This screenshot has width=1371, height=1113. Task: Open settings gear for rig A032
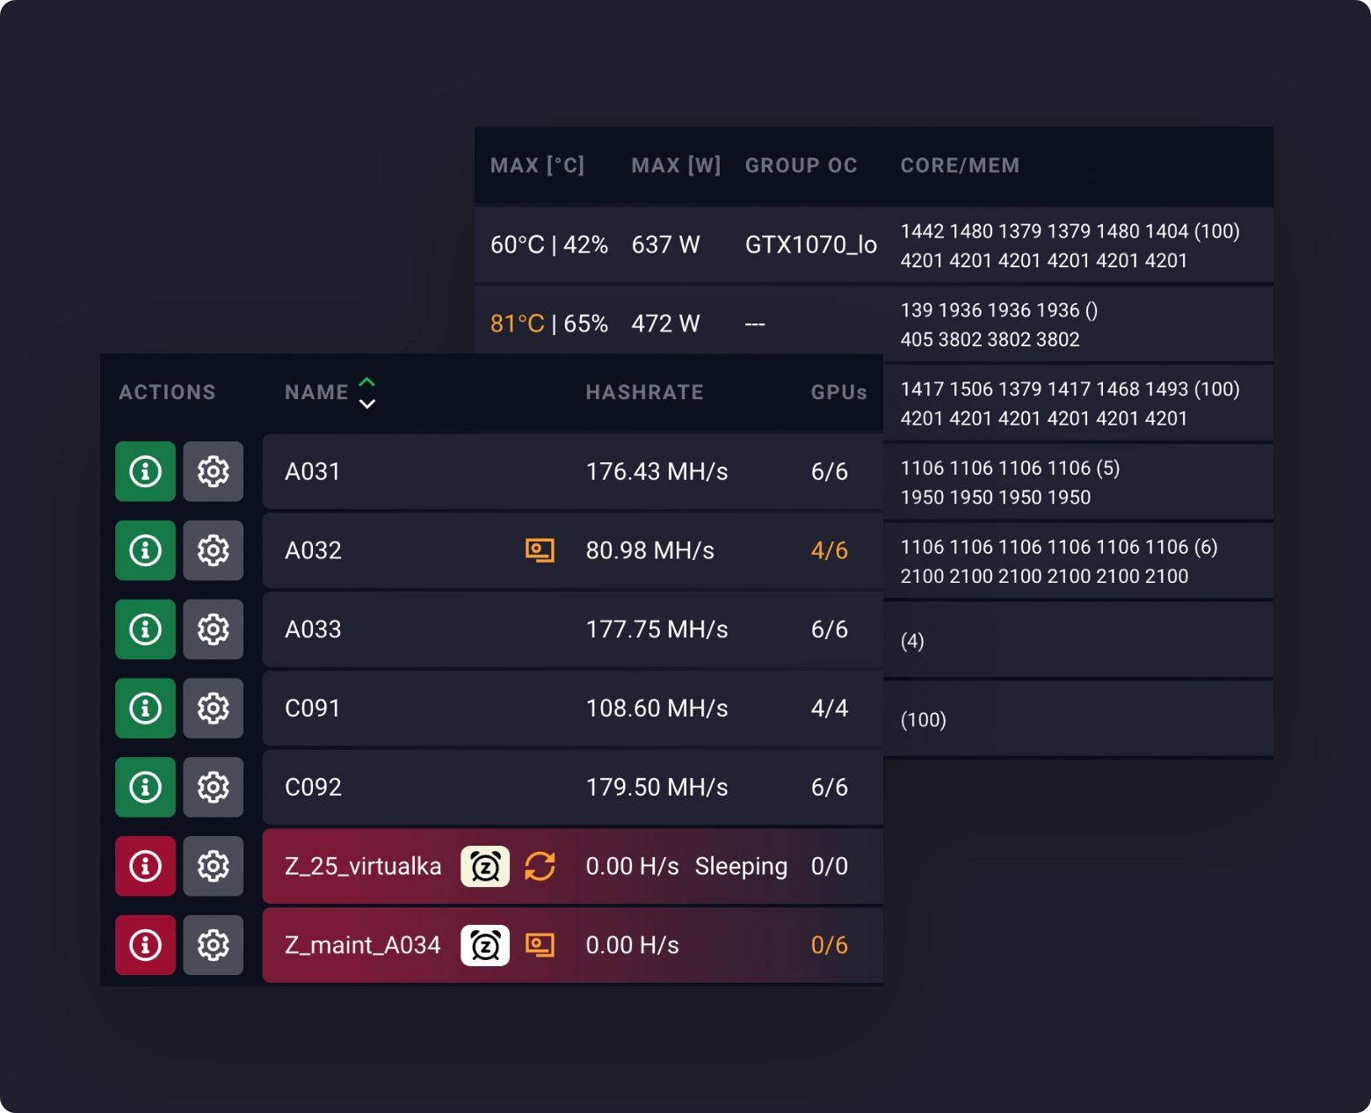pos(213,550)
